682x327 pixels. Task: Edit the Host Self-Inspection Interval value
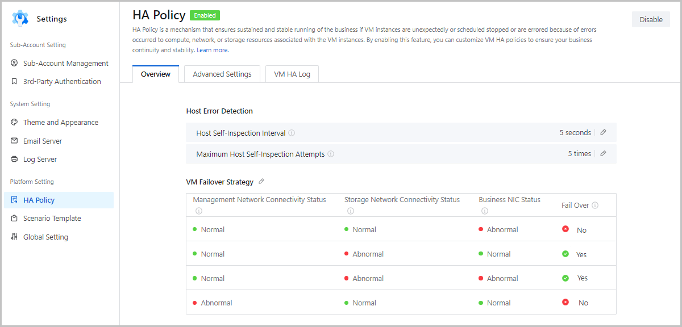click(603, 132)
